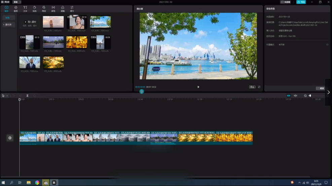332x186 pixels.
Task: Open the Transitions (转场) panel tab
Action: pos(53,8)
